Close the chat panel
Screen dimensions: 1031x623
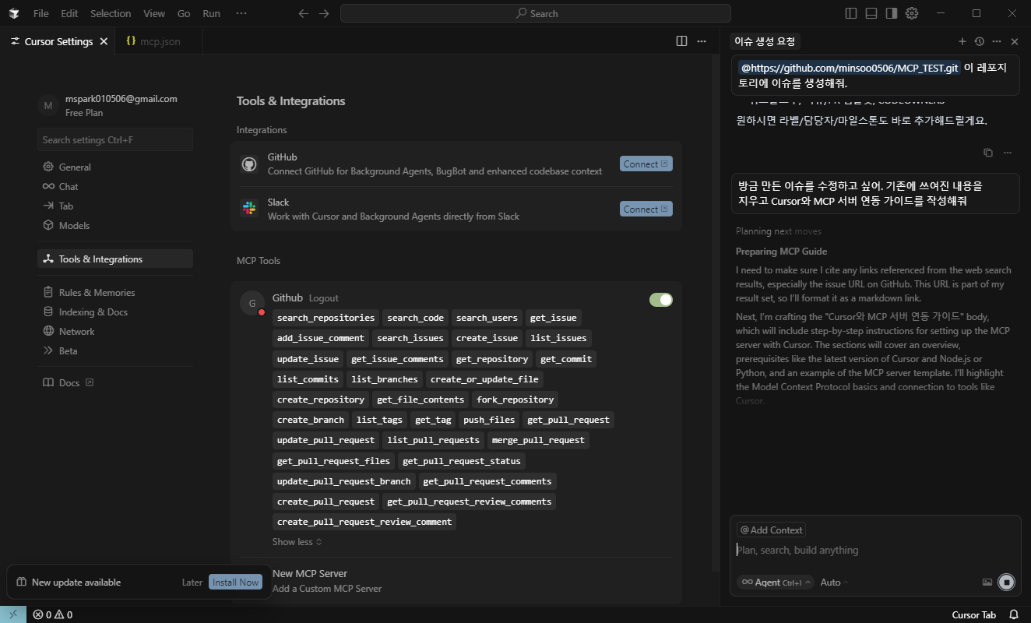tap(1015, 41)
